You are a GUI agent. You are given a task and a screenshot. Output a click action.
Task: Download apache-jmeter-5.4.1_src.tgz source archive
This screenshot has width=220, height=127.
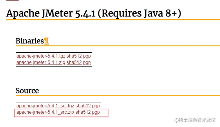tap(45, 106)
